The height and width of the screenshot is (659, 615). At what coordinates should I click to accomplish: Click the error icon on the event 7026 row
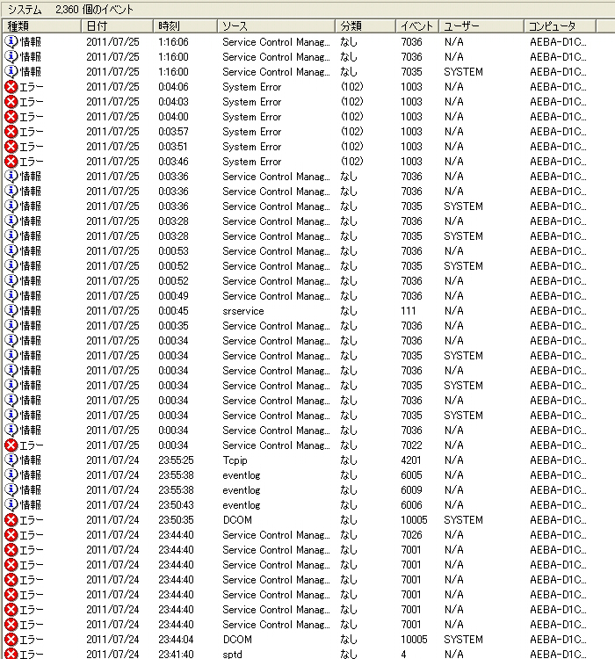11,534
